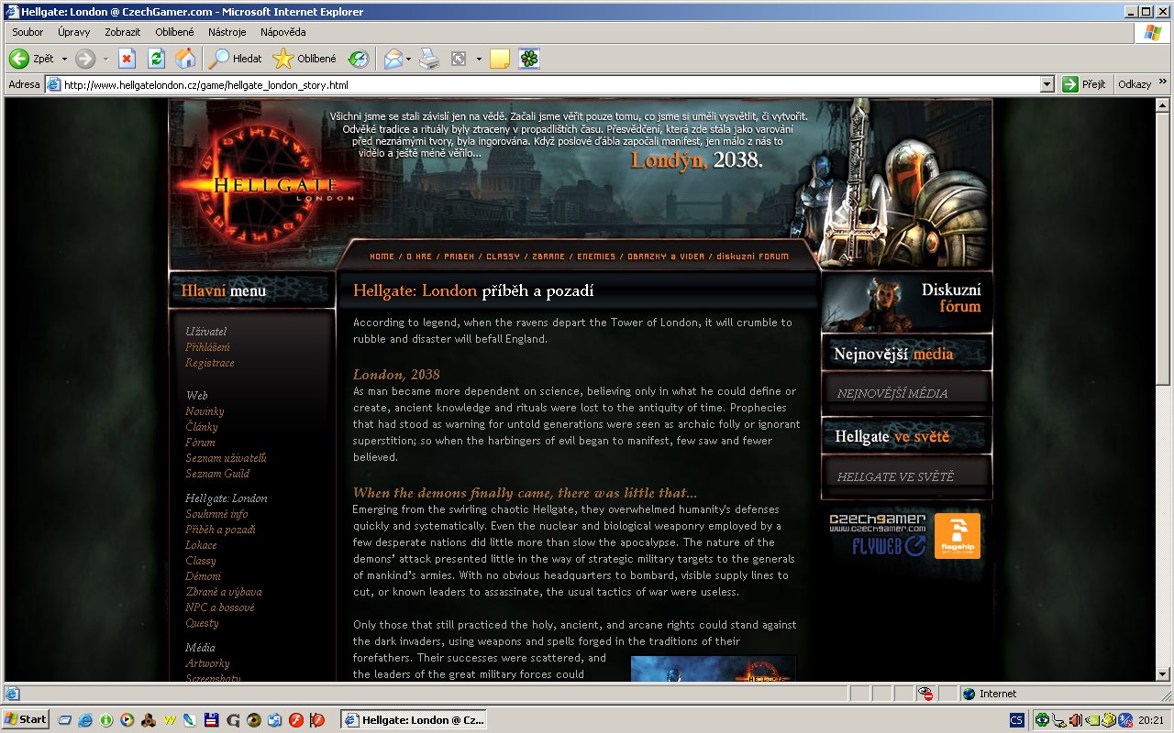
Task: Open the Diskuzní fórum banner
Action: click(x=906, y=301)
